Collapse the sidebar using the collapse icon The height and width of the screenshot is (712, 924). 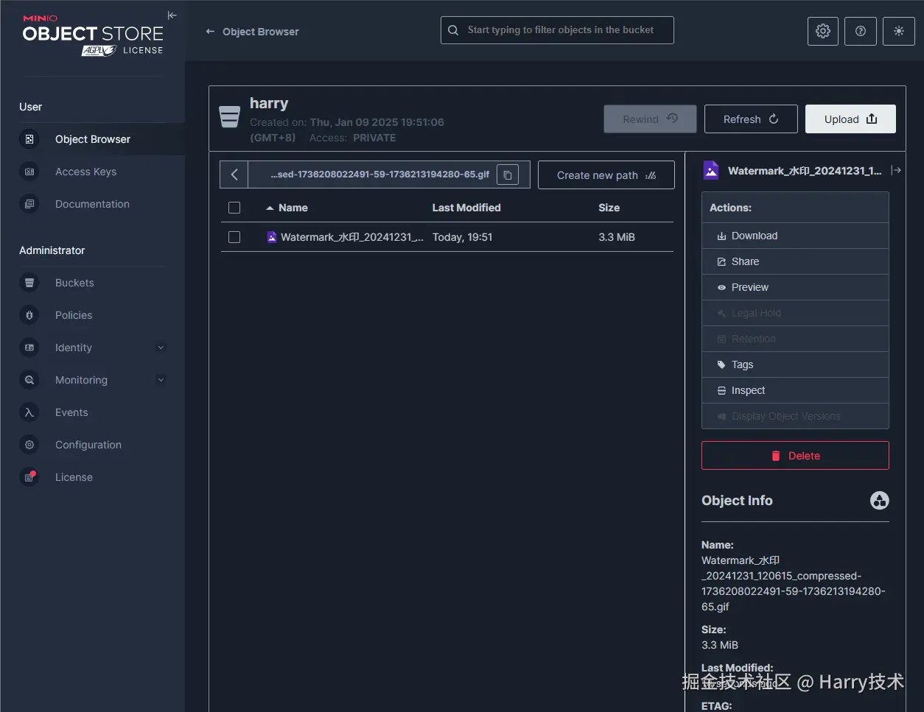(172, 15)
